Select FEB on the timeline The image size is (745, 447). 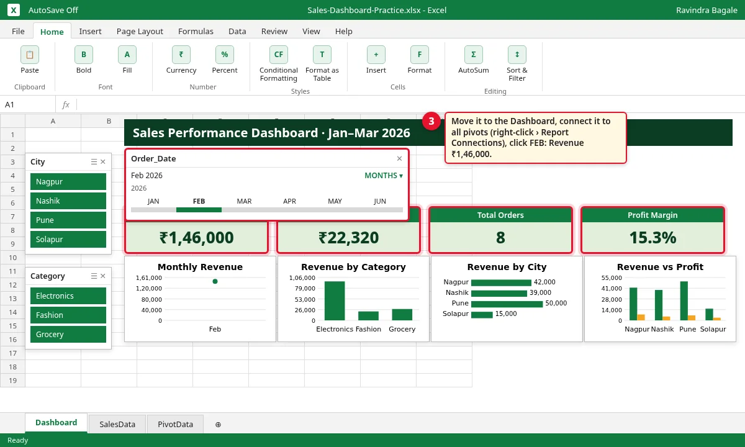(199, 201)
